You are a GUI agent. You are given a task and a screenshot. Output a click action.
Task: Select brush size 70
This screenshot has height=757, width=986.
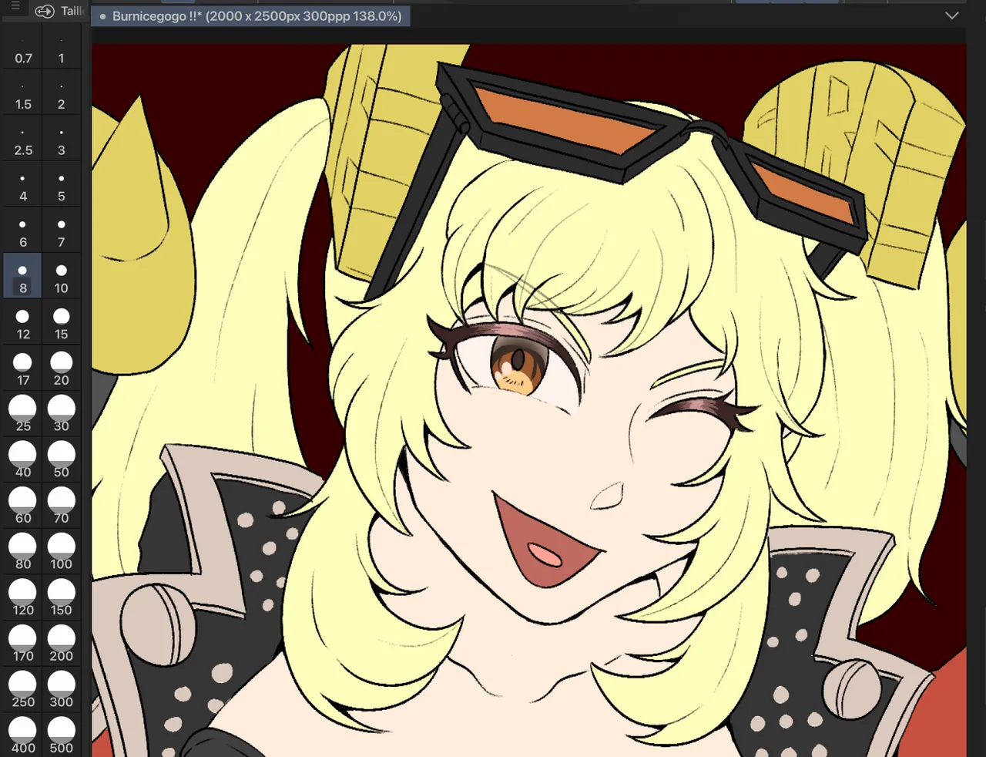[x=61, y=506]
